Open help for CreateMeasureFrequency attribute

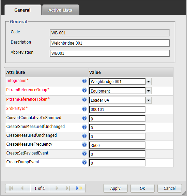click(x=84, y=145)
